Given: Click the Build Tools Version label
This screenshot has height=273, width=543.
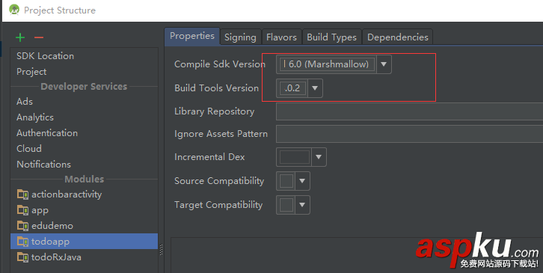Looking at the screenshot, I should (216, 88).
